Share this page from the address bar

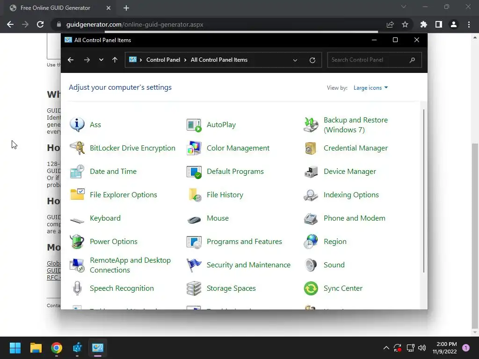pyautogui.click(x=390, y=24)
